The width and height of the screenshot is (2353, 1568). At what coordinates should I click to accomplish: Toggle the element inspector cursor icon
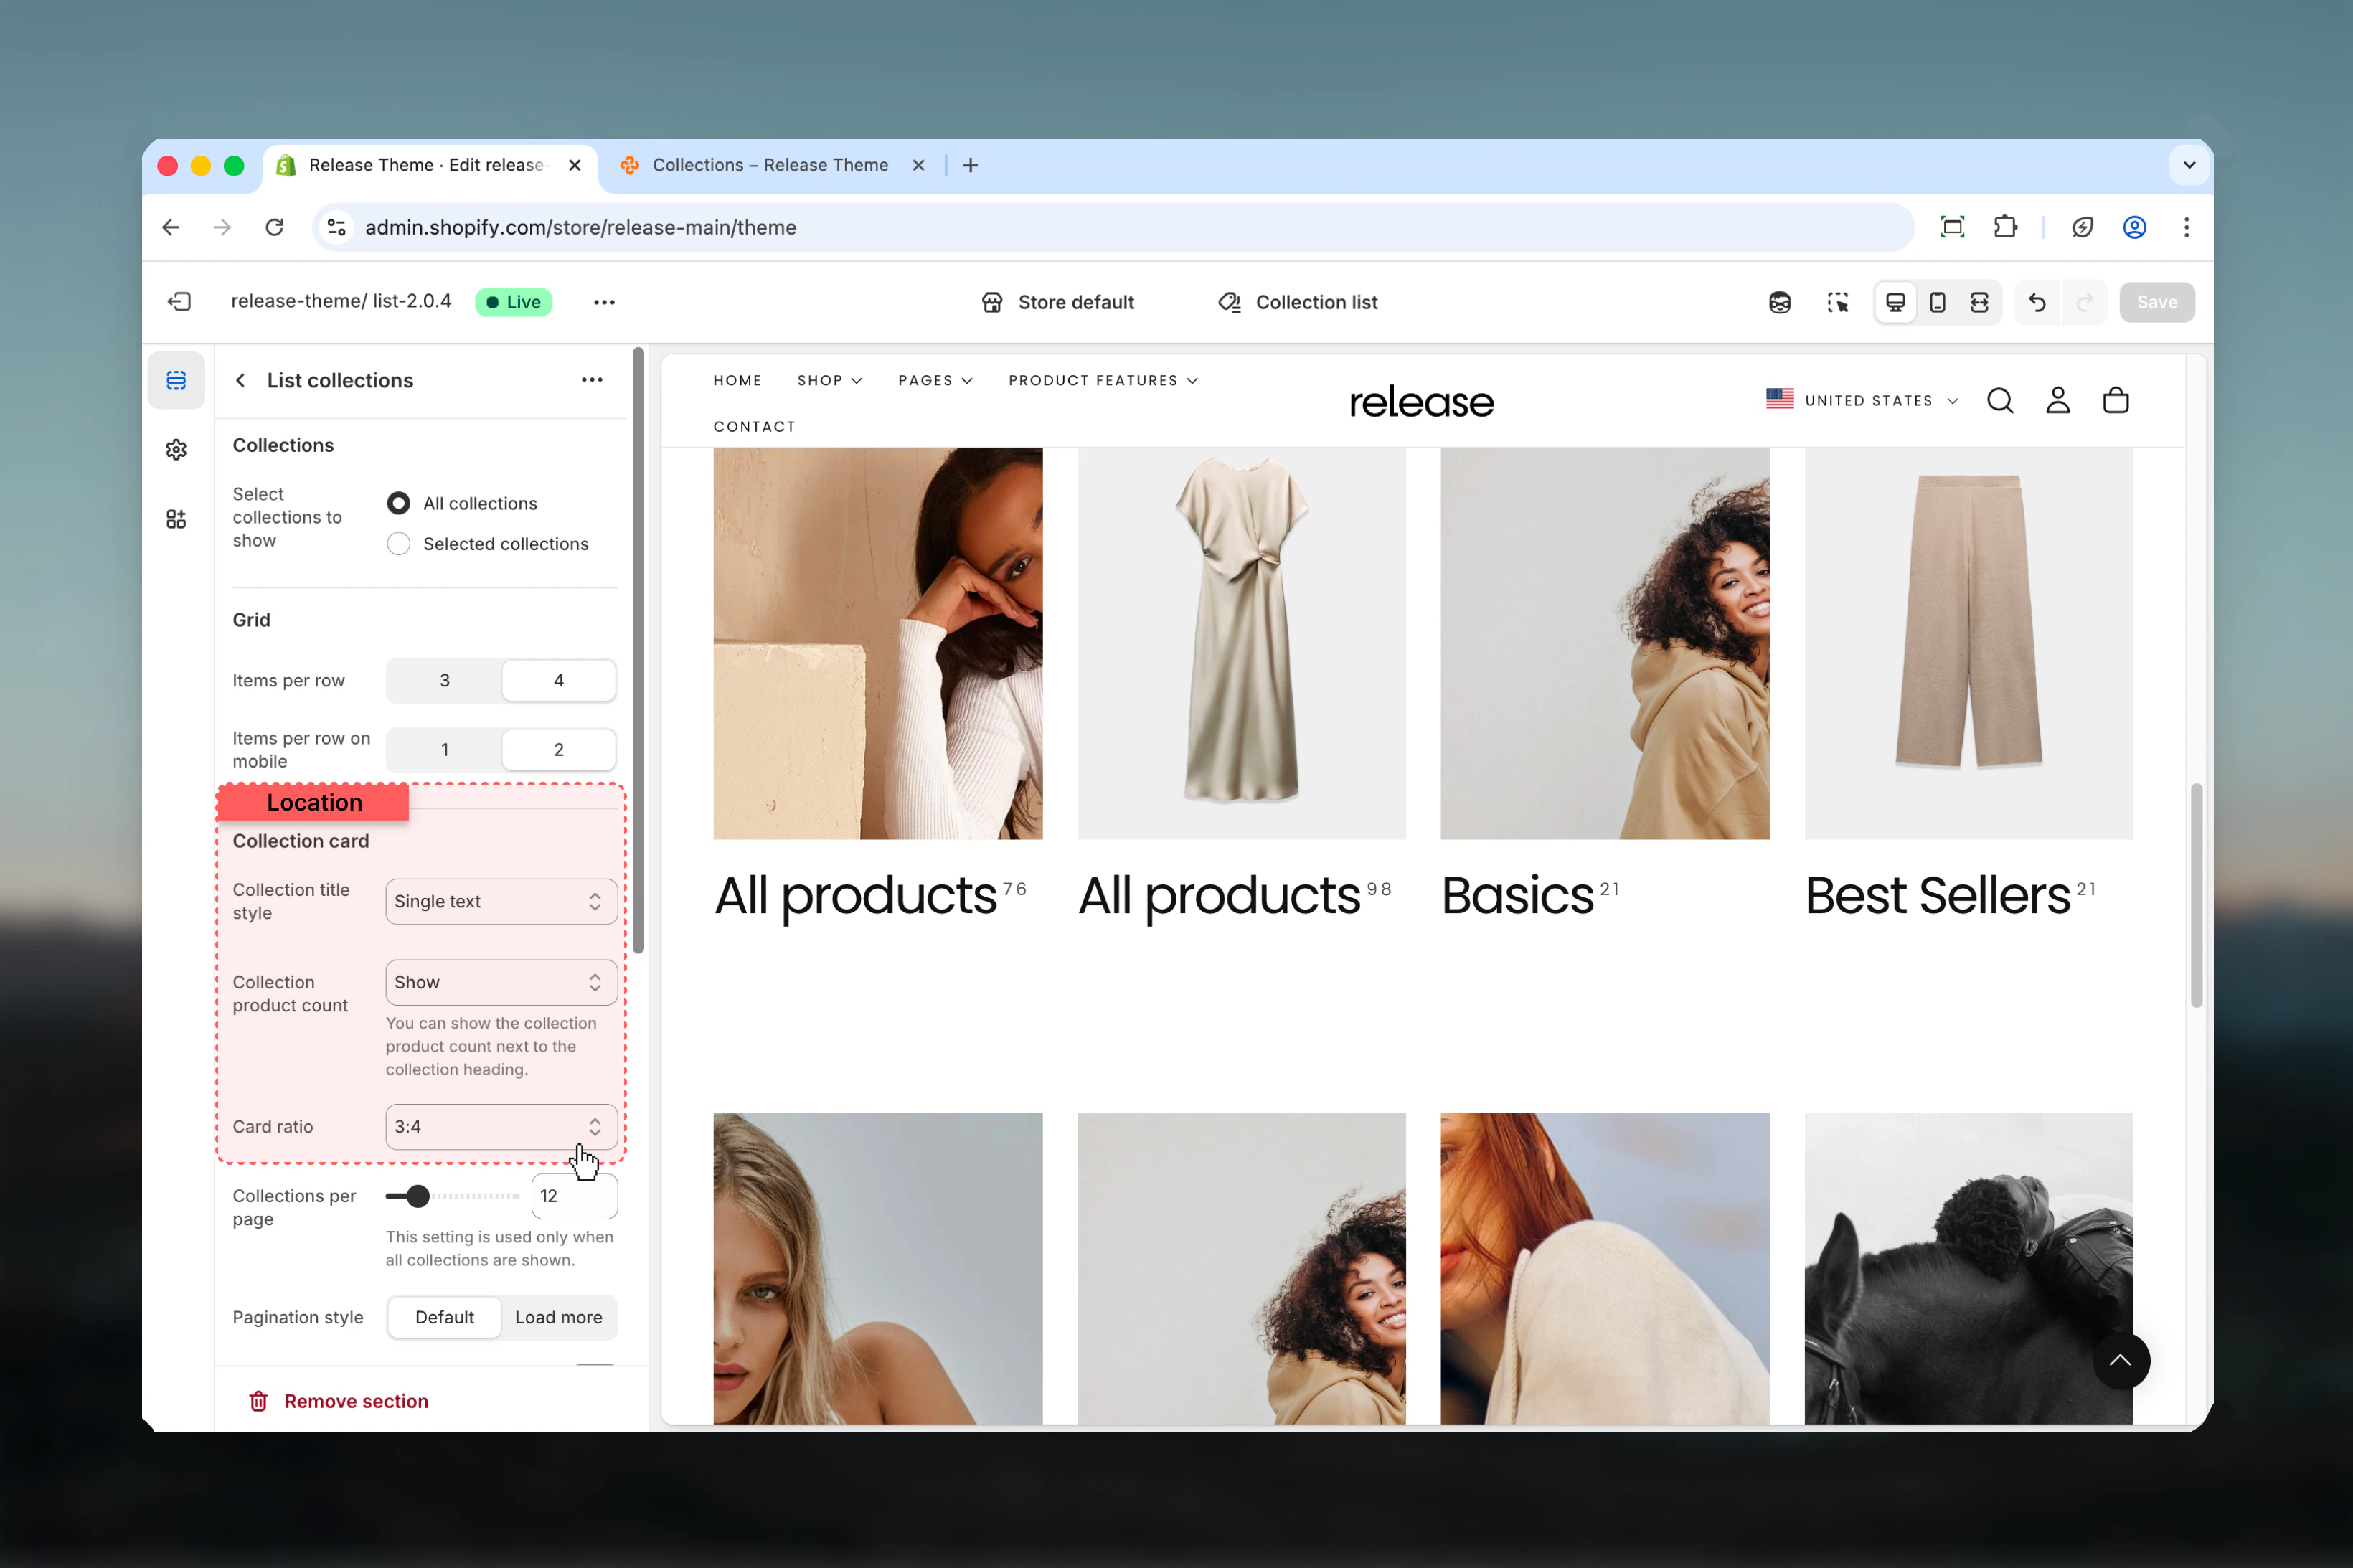(1838, 302)
